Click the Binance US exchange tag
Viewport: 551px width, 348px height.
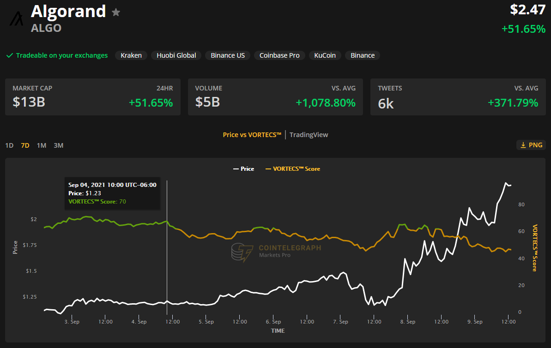tap(228, 55)
